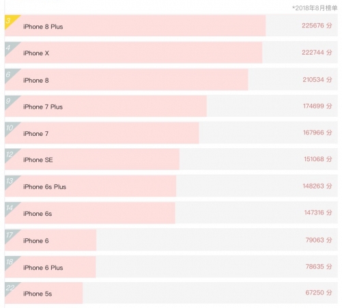The height and width of the screenshot is (308, 342).
Task: Select the iPhone 8 Plus label
Action: [x=43, y=27]
